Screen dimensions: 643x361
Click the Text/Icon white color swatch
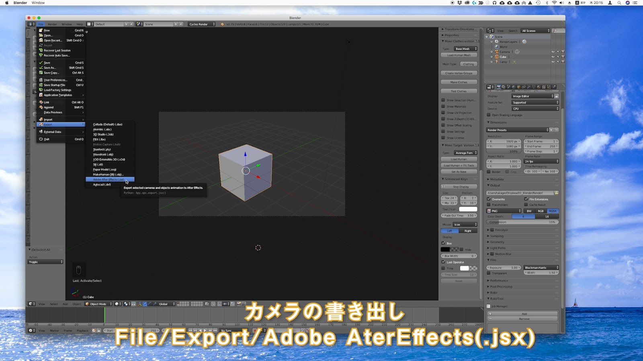coord(468,209)
